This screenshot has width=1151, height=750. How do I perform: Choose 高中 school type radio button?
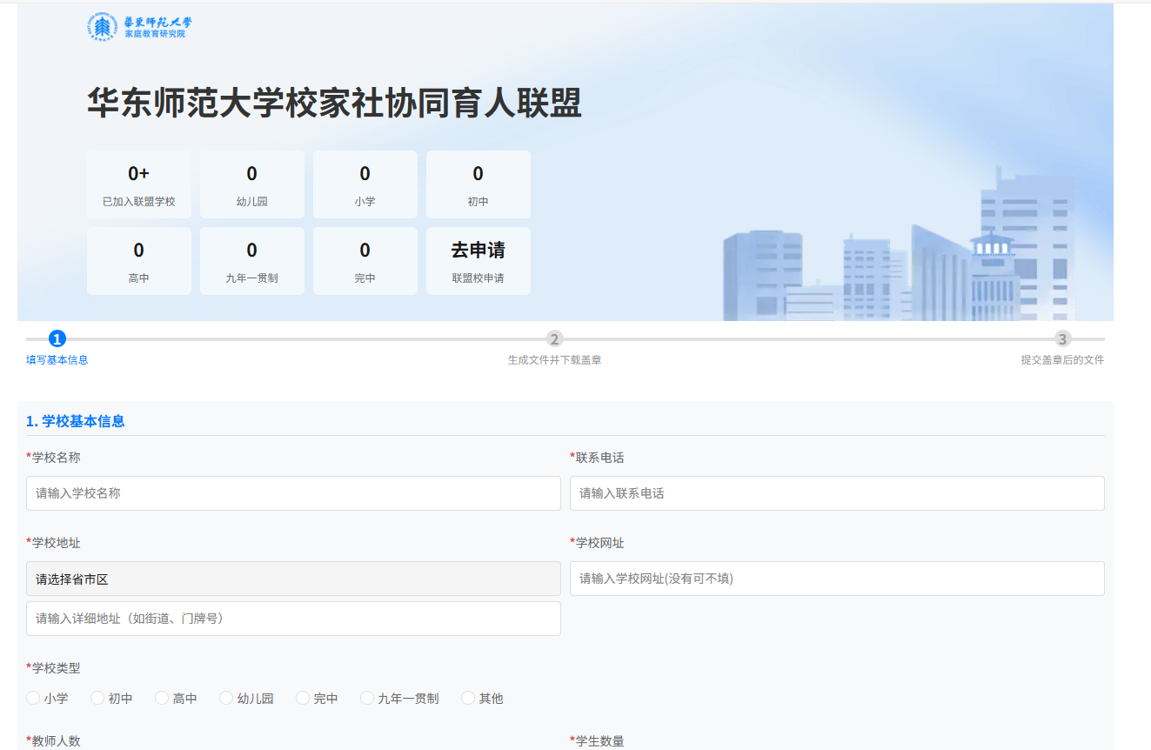point(162,698)
